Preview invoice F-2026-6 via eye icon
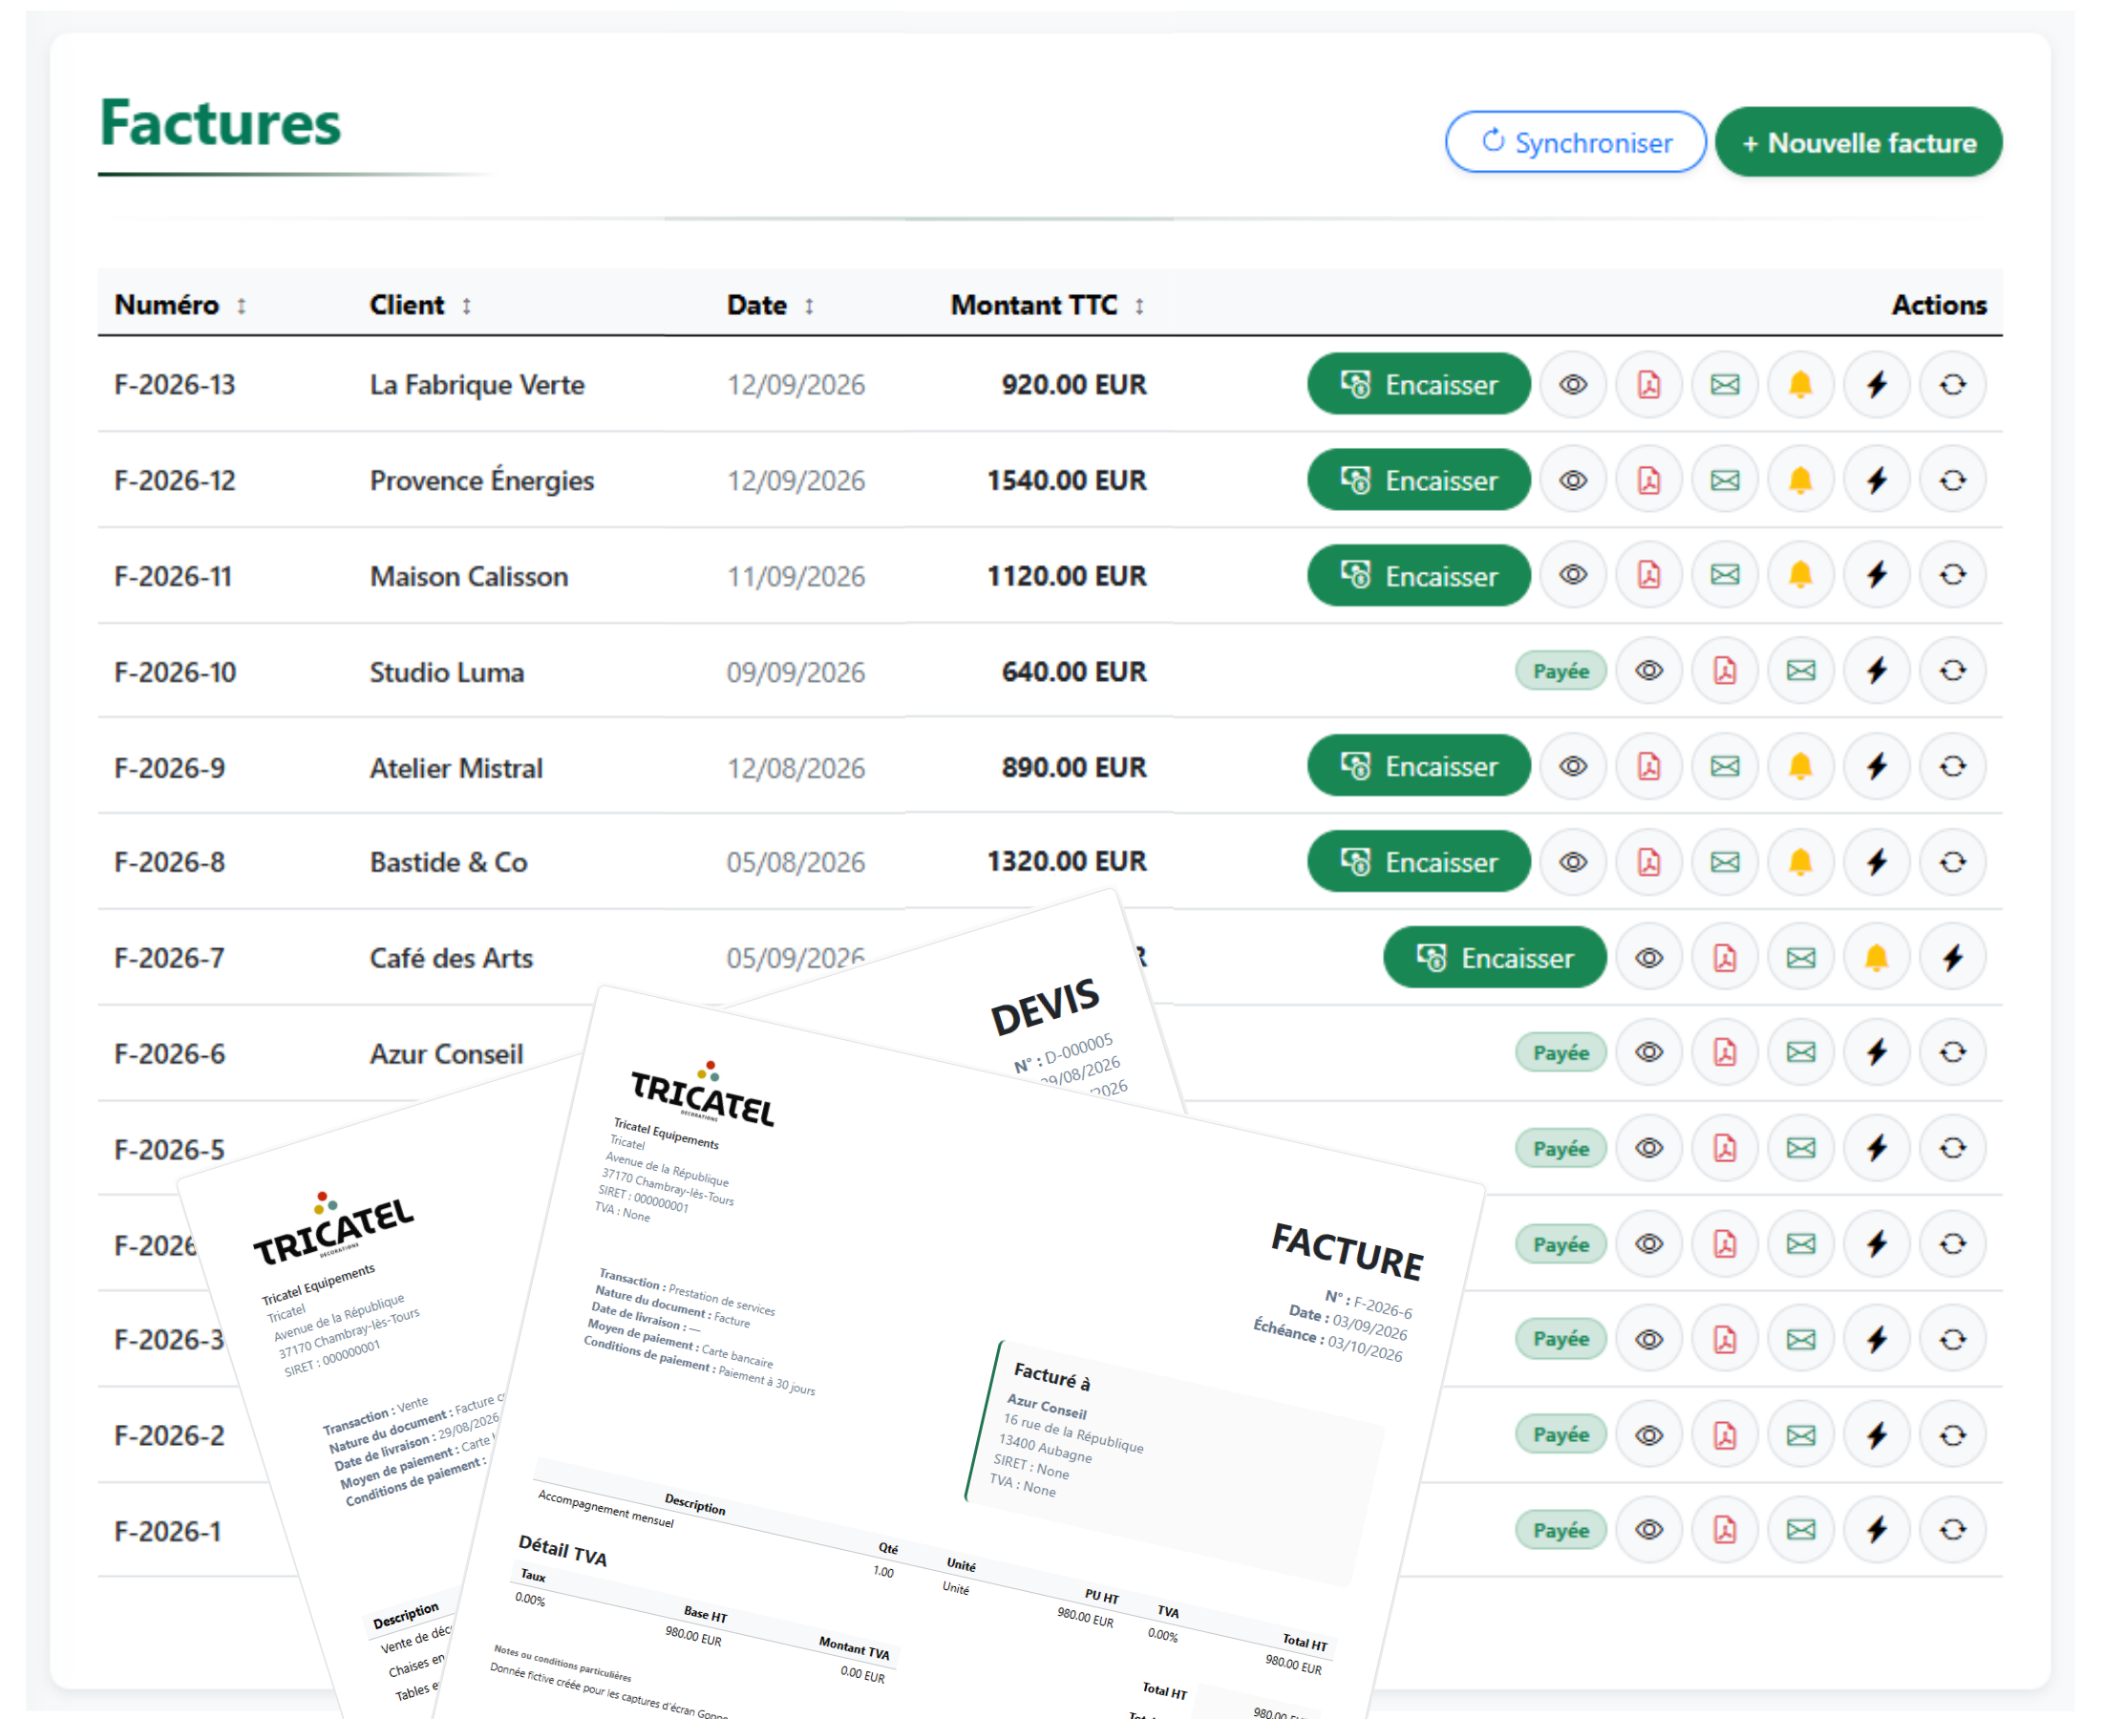 [x=1648, y=1051]
